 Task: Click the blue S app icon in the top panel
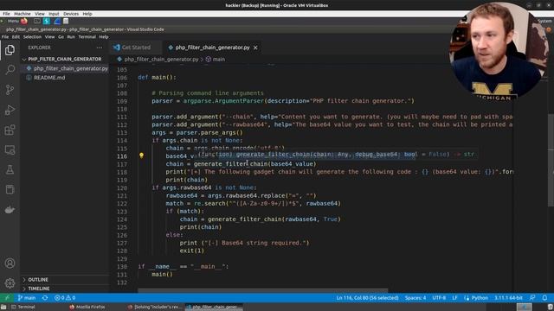[47, 21]
